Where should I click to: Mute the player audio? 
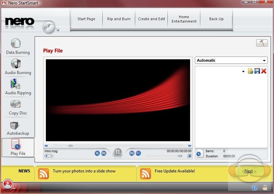[138, 153]
